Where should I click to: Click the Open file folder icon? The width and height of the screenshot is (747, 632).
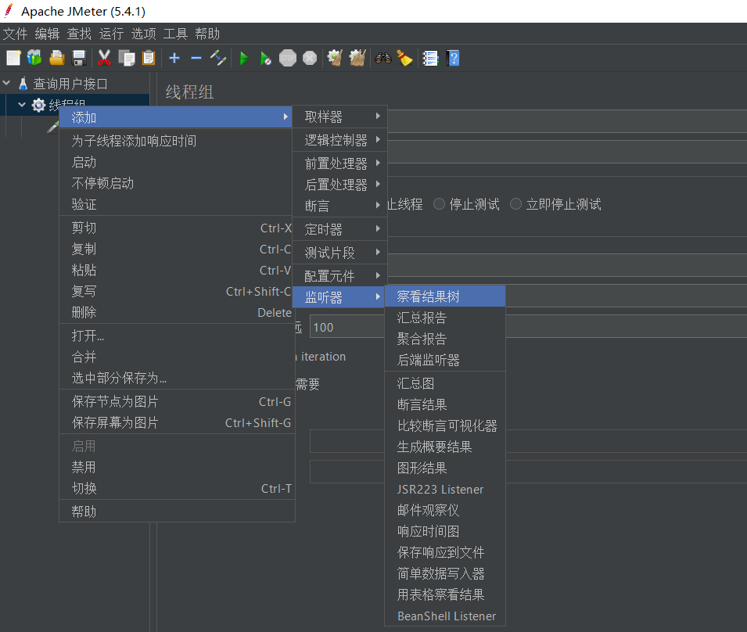pos(56,58)
